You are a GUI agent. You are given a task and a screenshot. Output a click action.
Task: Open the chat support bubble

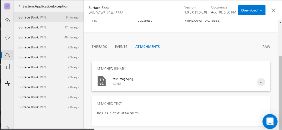[270, 122]
